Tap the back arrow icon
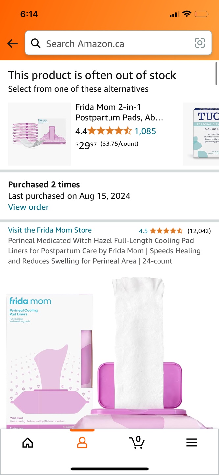This screenshot has width=219, height=475. (12, 43)
